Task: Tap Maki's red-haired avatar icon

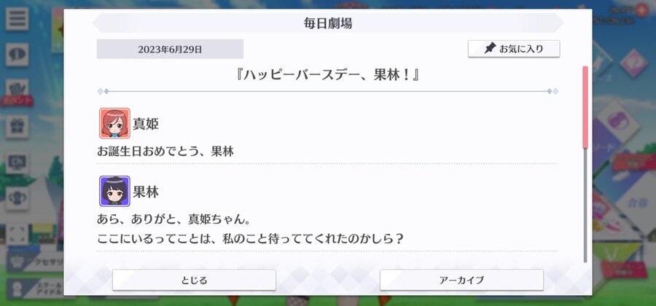Action: point(114,123)
